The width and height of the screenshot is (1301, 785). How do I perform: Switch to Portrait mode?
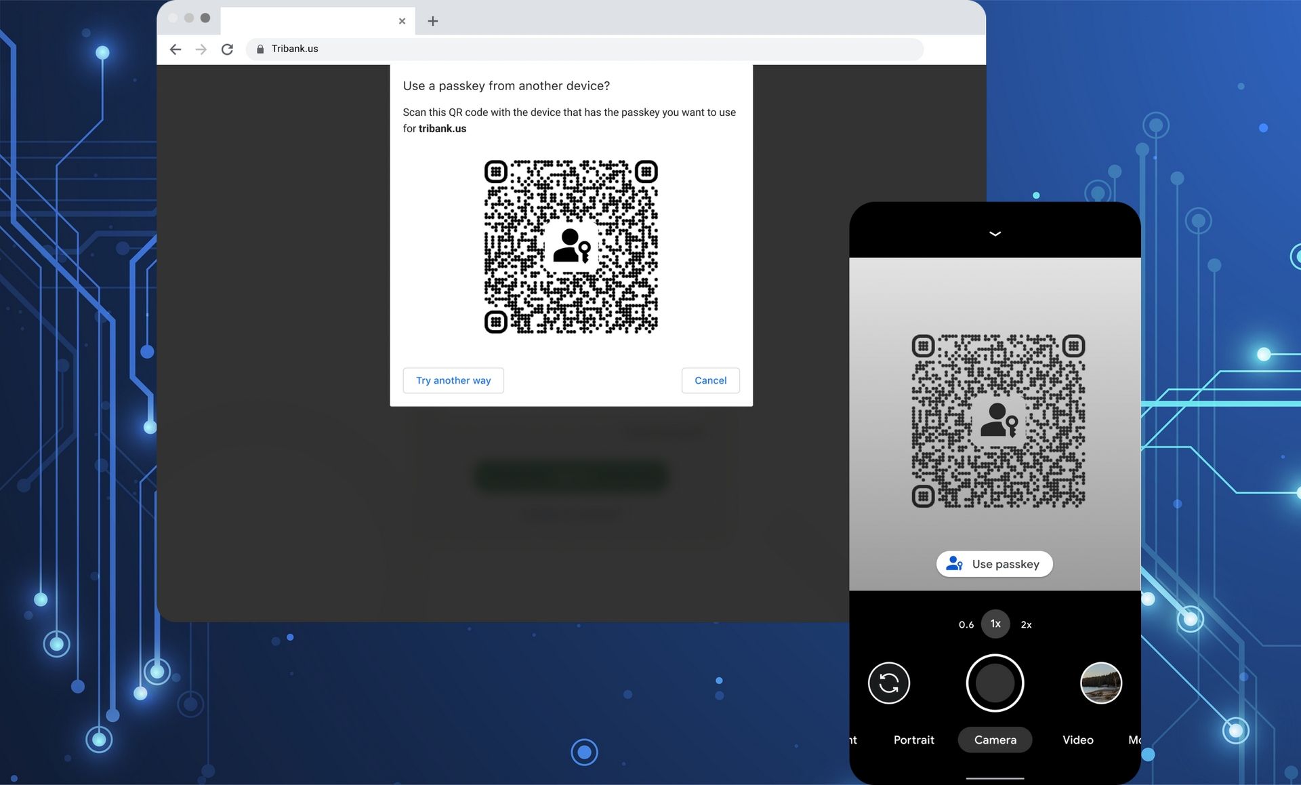coord(913,740)
